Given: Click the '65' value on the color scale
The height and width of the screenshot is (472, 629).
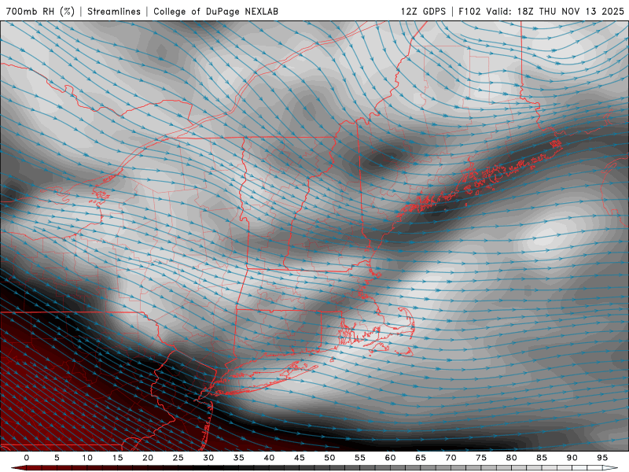Looking at the screenshot, I should tap(421, 458).
